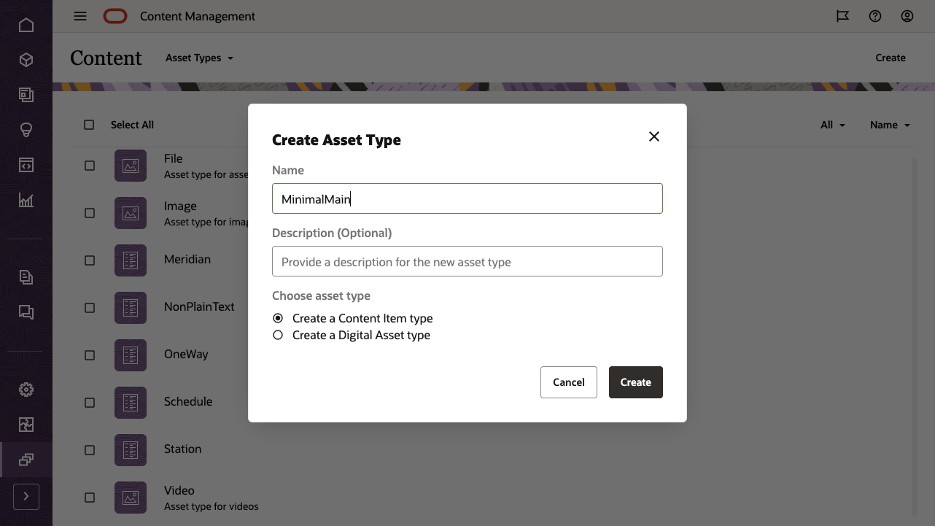Open the Sites icon in sidebar

(x=26, y=95)
